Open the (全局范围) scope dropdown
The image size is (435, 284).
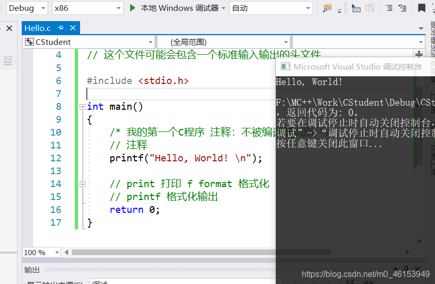[x=224, y=42]
